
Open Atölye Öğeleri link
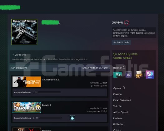(x=121, y=112)
